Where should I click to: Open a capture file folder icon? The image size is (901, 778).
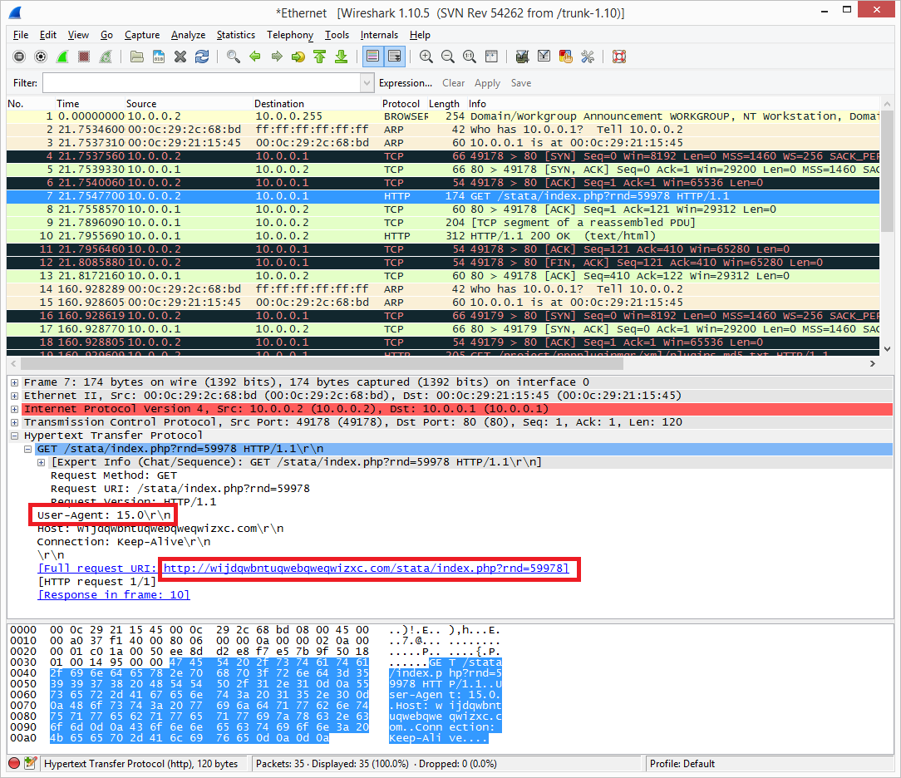[137, 57]
